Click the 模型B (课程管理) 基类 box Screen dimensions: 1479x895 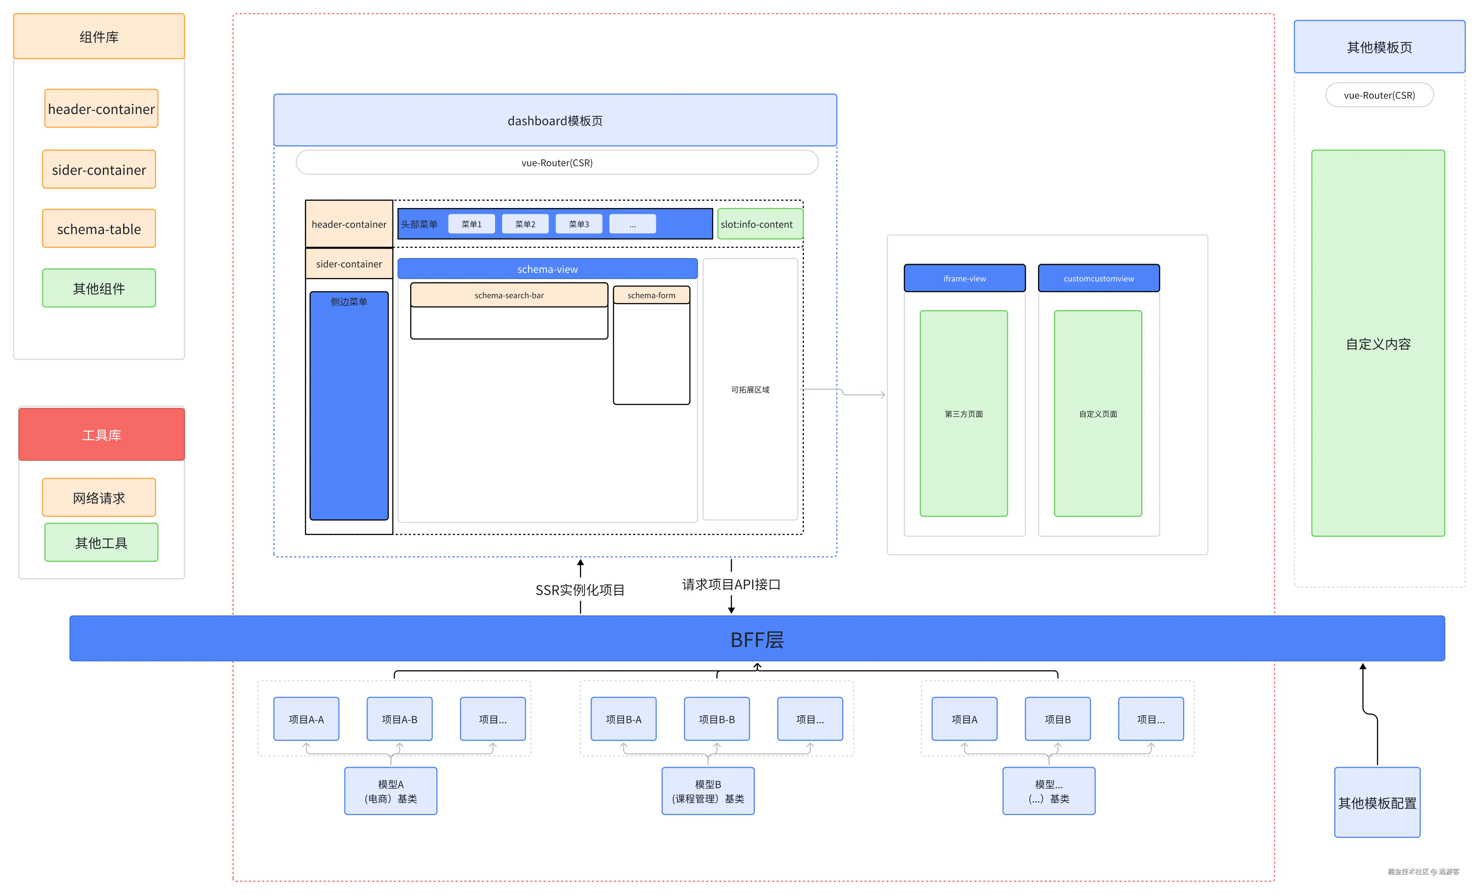(708, 791)
